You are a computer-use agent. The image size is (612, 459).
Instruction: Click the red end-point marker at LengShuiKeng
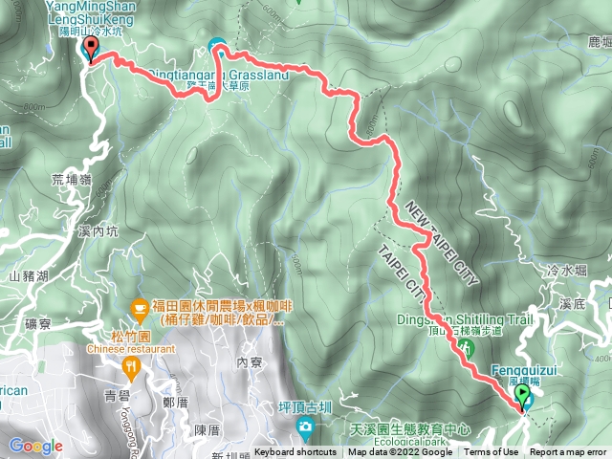coord(91,49)
